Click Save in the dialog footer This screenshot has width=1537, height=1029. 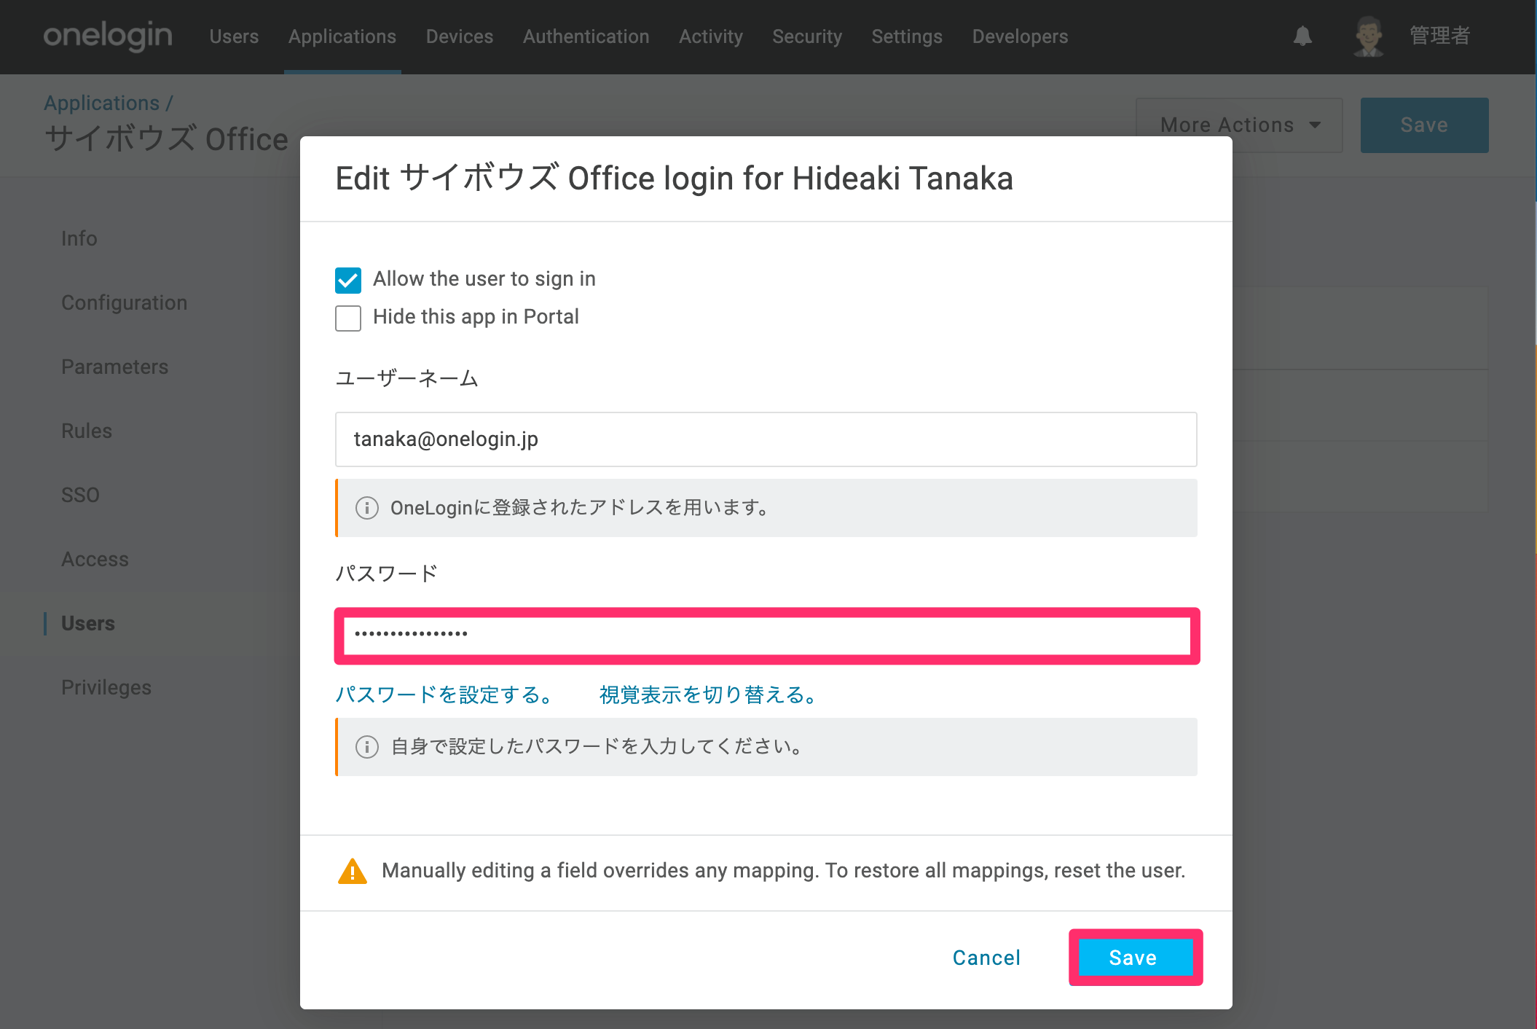click(1135, 958)
